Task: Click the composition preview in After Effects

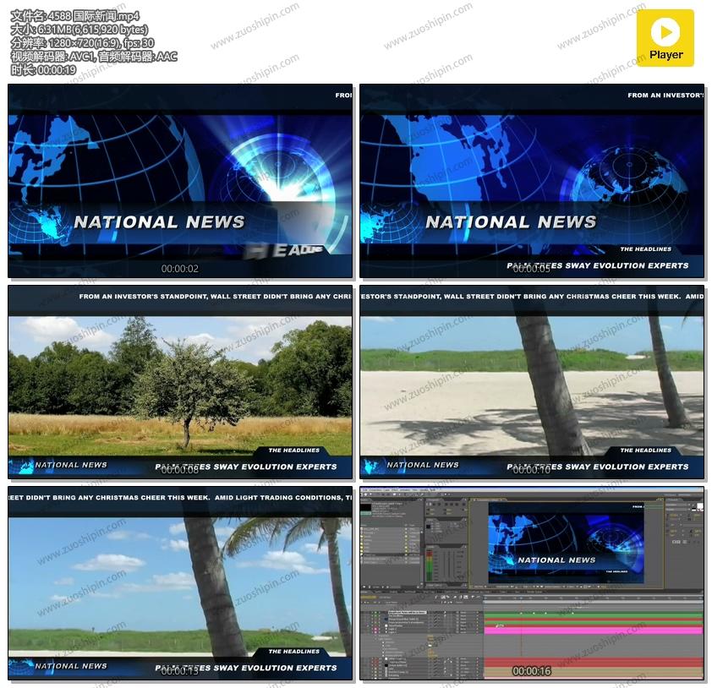Action: 565,544
